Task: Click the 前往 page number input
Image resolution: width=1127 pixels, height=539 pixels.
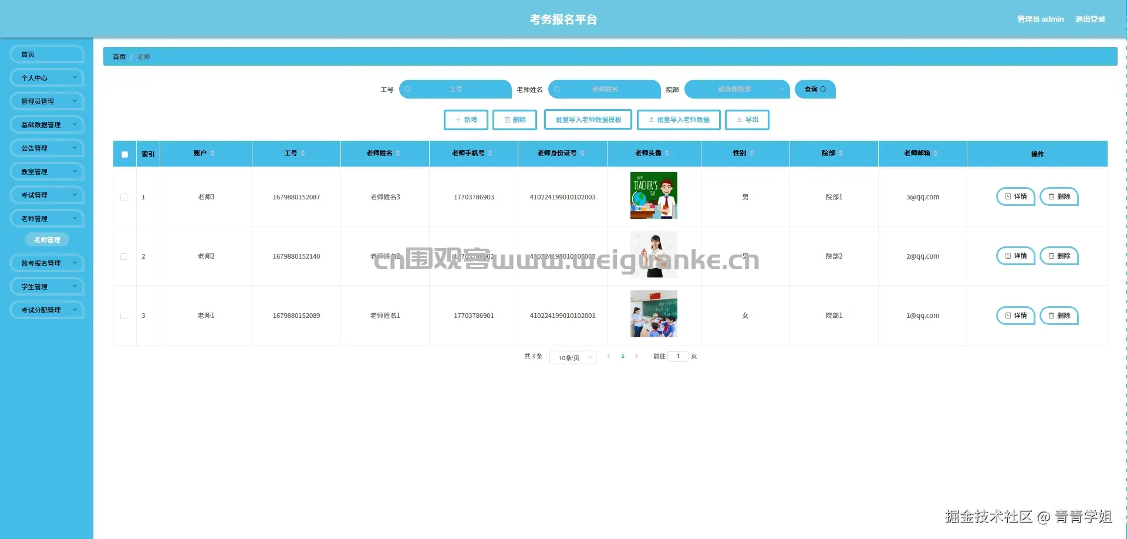Action: (x=678, y=356)
